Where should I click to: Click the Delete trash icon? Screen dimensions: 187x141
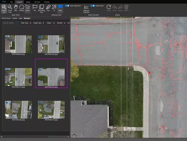tap(126, 8)
